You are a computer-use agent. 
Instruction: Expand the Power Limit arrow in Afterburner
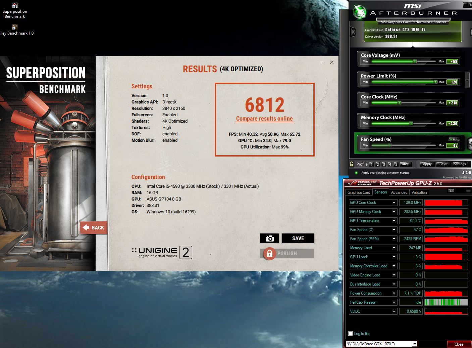tap(467, 80)
